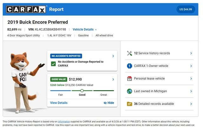Click the house personal lease icon
Screen dimensions: 203x128
(129, 79)
